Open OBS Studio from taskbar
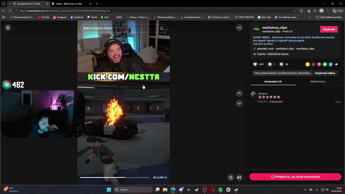 (x=205, y=190)
